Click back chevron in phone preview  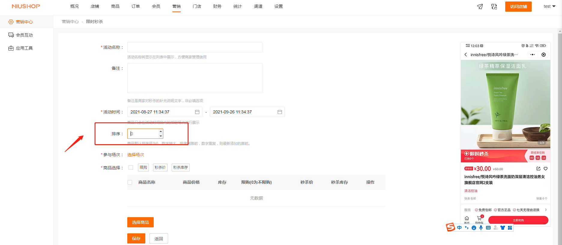466,54
